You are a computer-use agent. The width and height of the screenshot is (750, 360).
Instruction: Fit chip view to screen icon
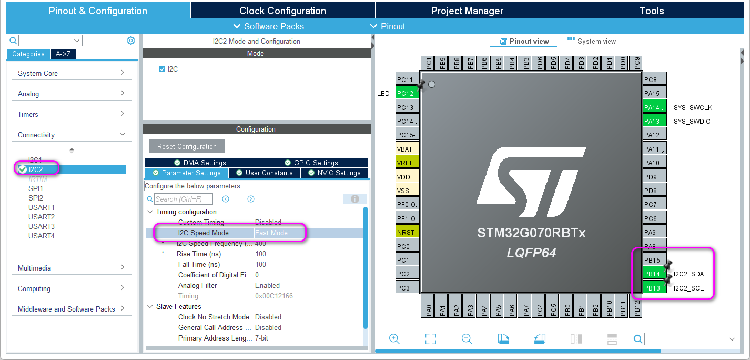click(x=431, y=339)
